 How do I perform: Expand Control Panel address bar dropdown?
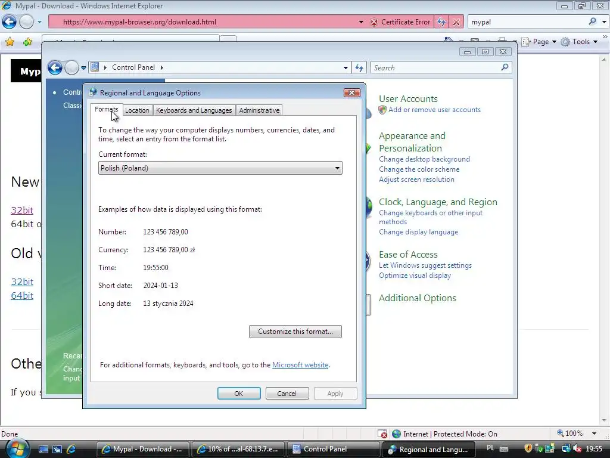(346, 68)
